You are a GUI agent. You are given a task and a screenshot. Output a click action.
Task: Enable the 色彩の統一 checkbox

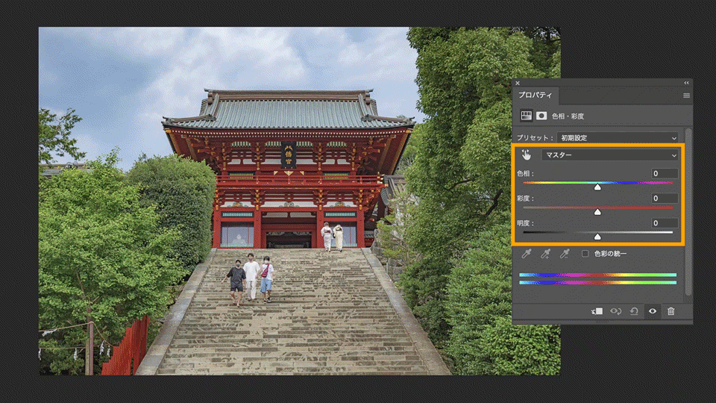(585, 254)
